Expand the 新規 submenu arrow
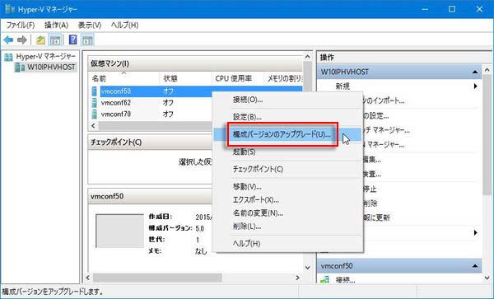 pyautogui.click(x=475, y=86)
